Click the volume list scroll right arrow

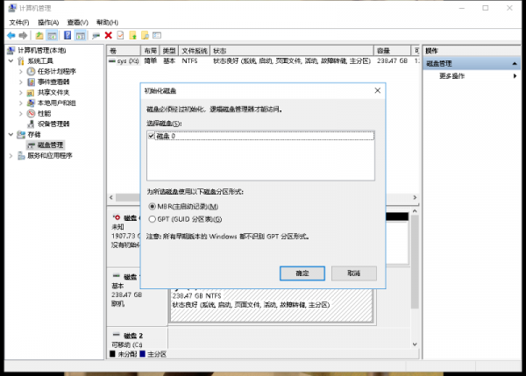click(415, 197)
